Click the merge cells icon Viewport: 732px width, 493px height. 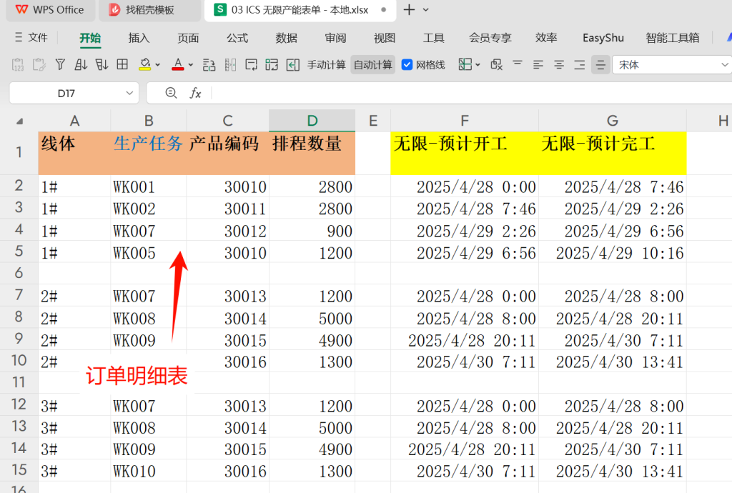[272, 65]
